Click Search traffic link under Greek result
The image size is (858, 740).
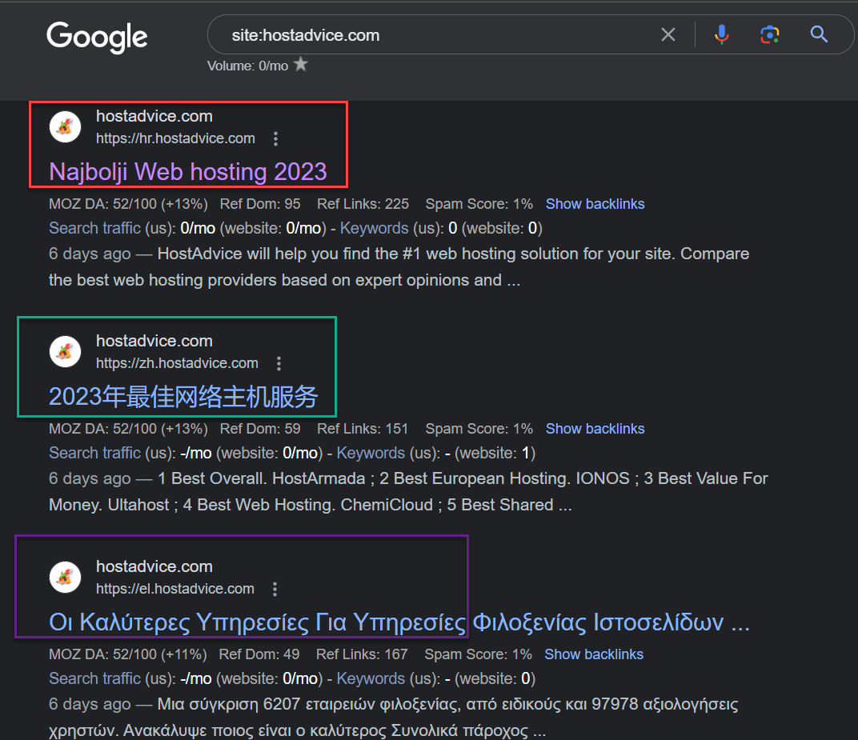pyautogui.click(x=94, y=678)
